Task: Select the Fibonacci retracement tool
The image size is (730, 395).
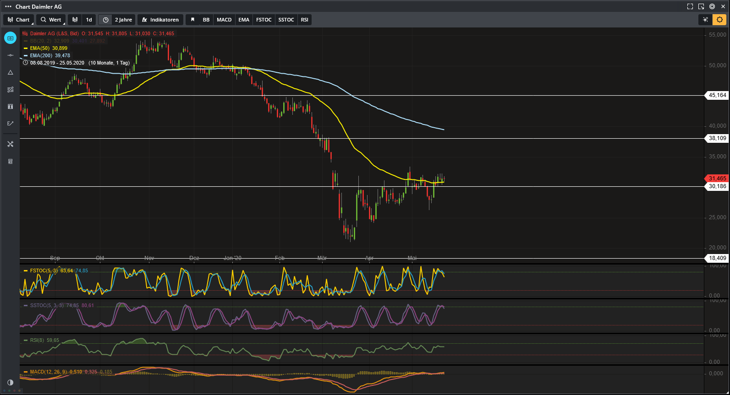Action: (10, 90)
